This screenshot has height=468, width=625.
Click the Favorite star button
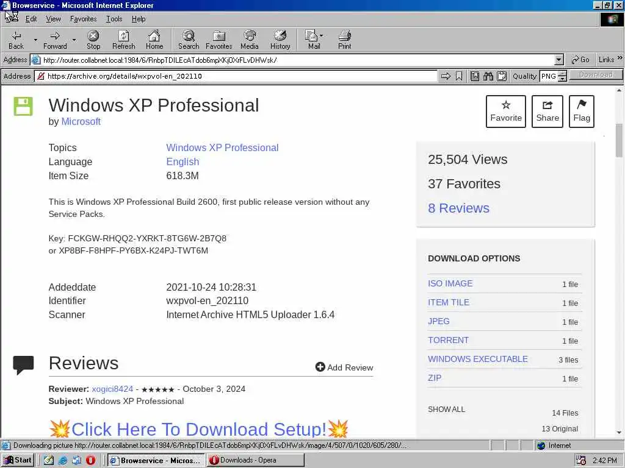506,112
